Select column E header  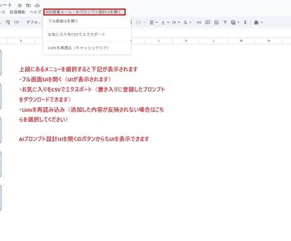pos(21,41)
